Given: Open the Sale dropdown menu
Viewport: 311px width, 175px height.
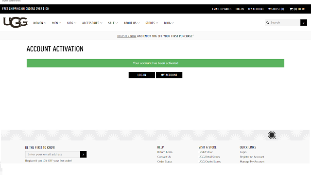Looking at the screenshot, I should tap(113, 23).
